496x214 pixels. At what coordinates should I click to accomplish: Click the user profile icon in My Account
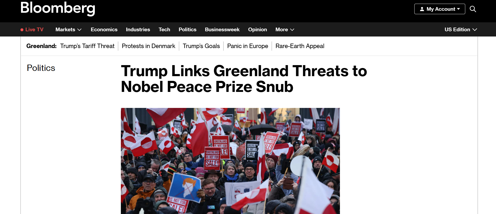point(422,9)
